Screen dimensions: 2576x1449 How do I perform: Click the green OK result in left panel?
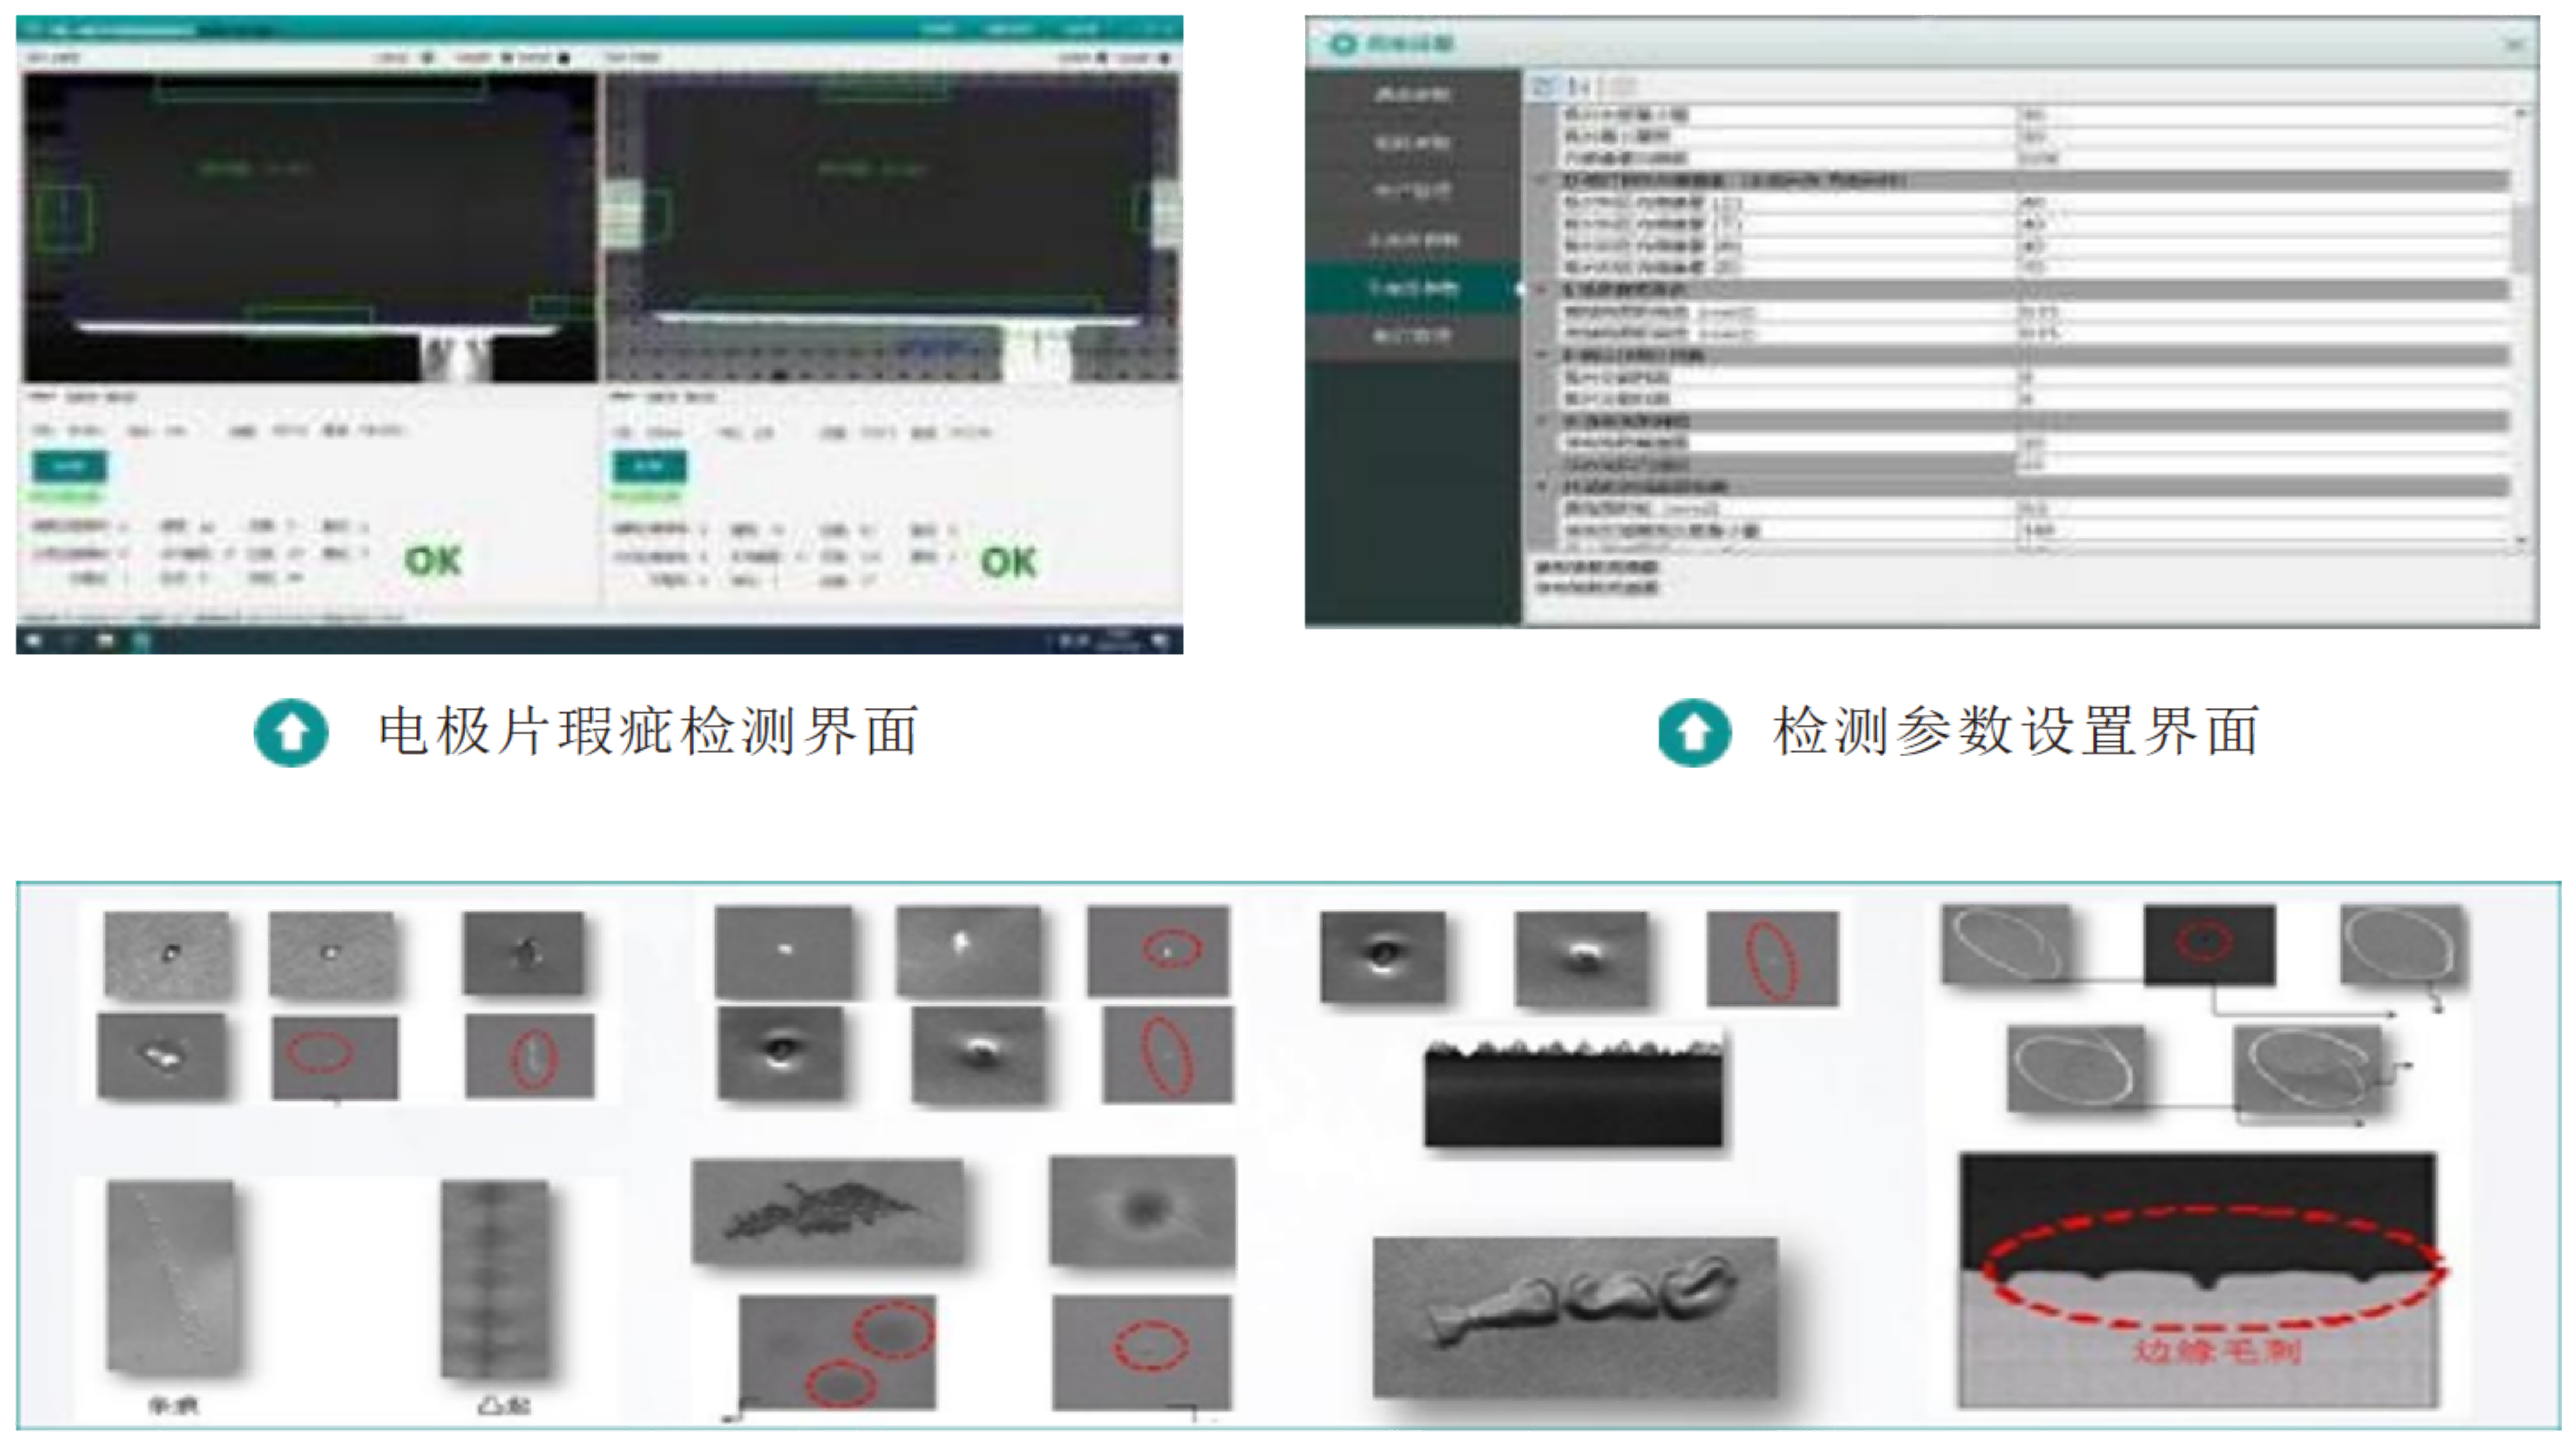(x=433, y=560)
